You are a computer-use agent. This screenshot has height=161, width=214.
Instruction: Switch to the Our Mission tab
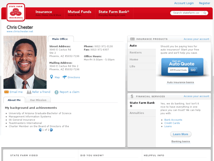38,100
